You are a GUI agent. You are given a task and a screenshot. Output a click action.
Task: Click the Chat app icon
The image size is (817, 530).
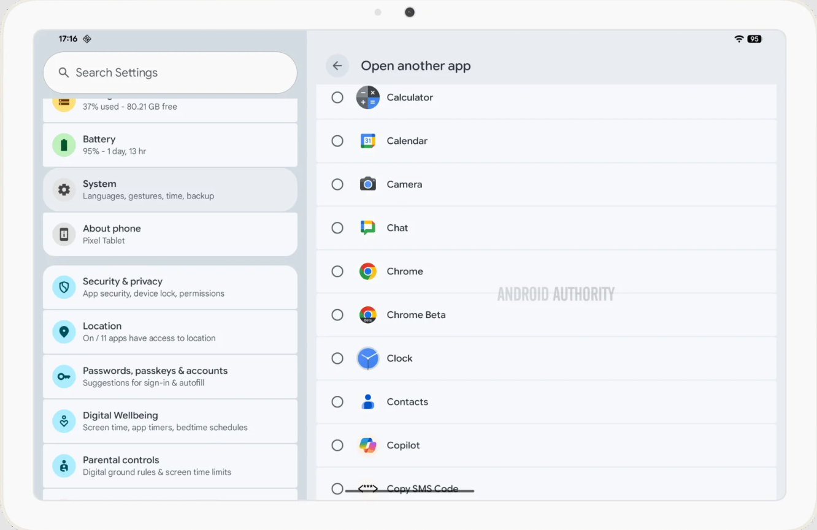pyautogui.click(x=368, y=228)
